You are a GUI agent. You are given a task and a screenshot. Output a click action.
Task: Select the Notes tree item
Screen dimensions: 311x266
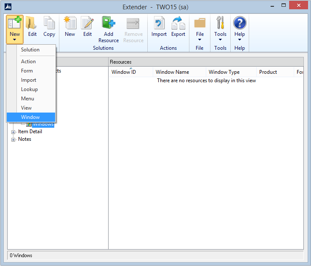[24, 139]
